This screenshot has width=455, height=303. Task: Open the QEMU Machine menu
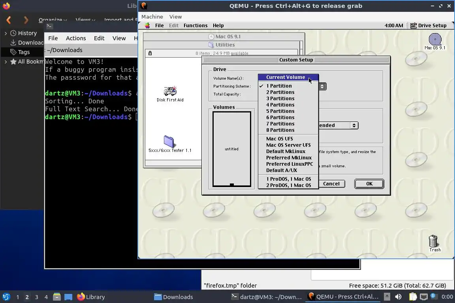coord(152,17)
